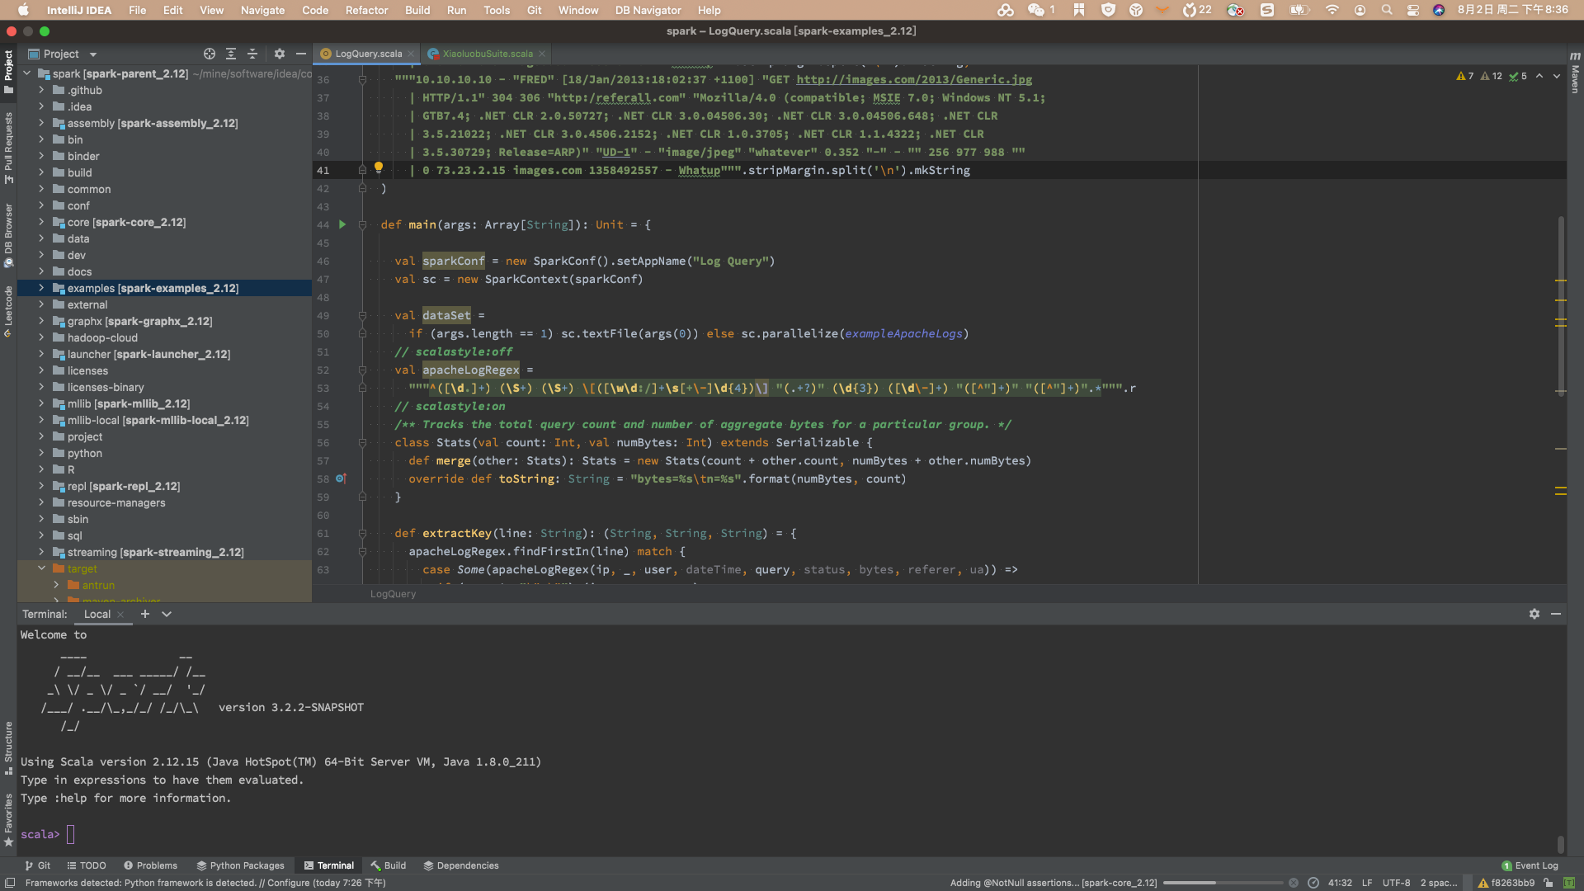Open the TODO tool window

(x=87, y=865)
